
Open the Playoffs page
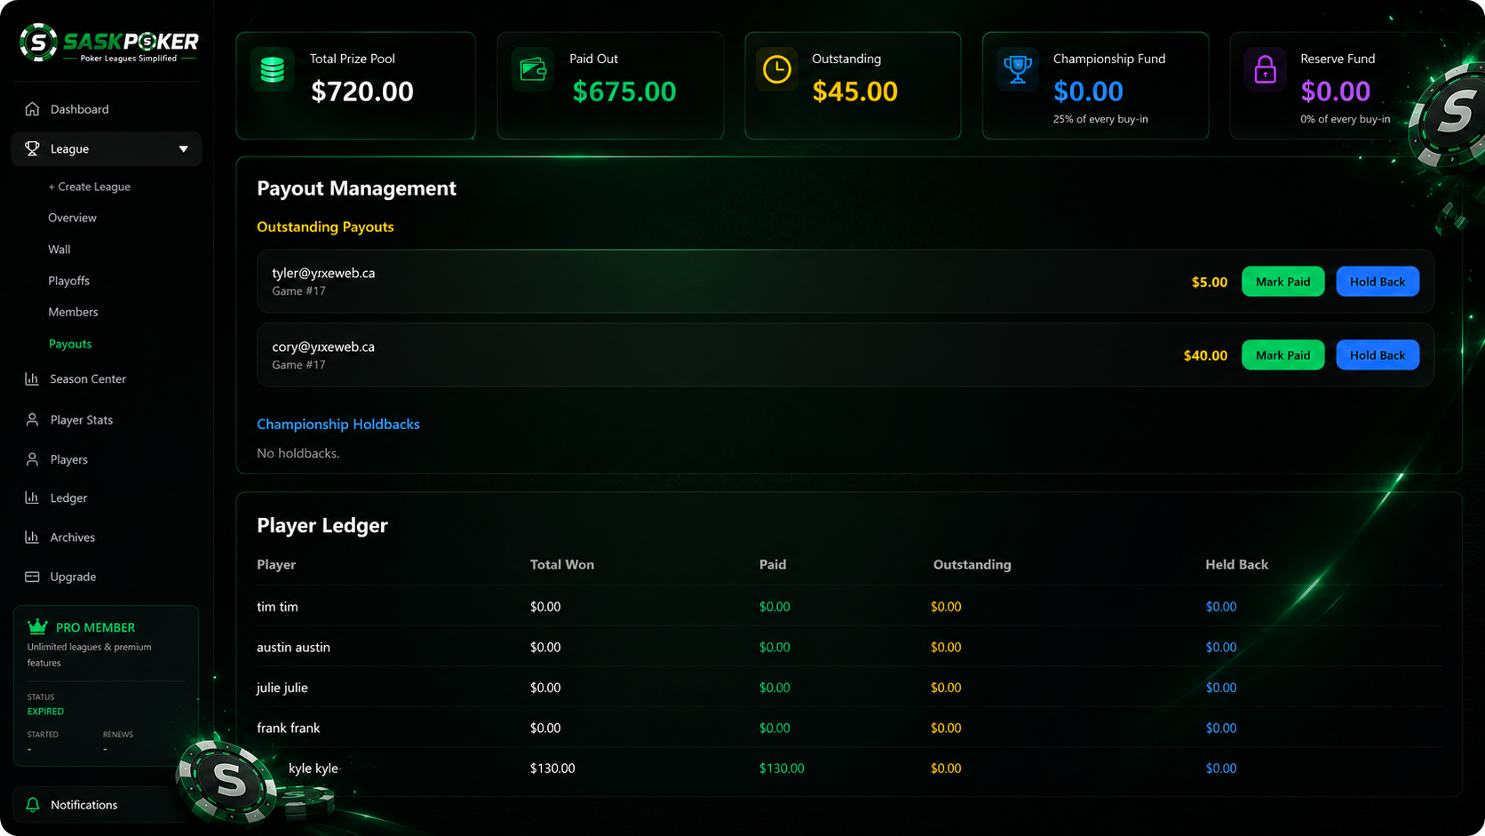(68, 281)
